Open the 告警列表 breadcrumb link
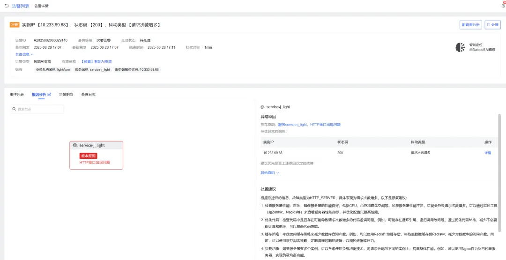The image size is (506, 260). click(20, 6)
